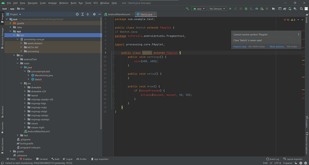Close the Sketch.java editor tab
The width and height of the screenshot is (309, 165).
click(154, 14)
